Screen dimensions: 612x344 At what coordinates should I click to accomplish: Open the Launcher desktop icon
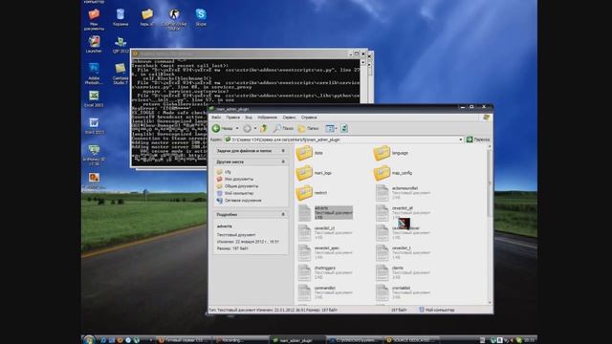(94, 44)
